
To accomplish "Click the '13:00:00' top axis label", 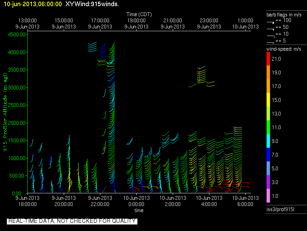I will (x=27, y=21).
